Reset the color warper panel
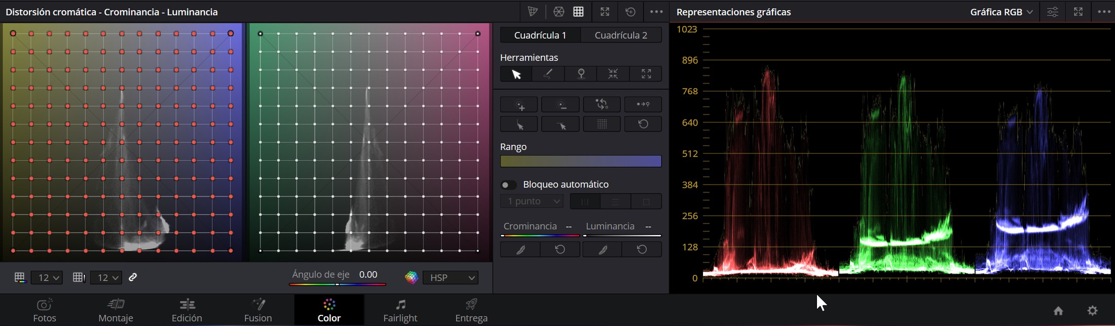This screenshot has width=1115, height=326. coord(630,12)
